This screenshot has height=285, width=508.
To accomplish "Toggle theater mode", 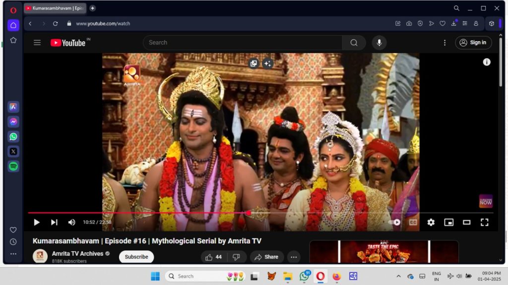I will tap(466, 223).
